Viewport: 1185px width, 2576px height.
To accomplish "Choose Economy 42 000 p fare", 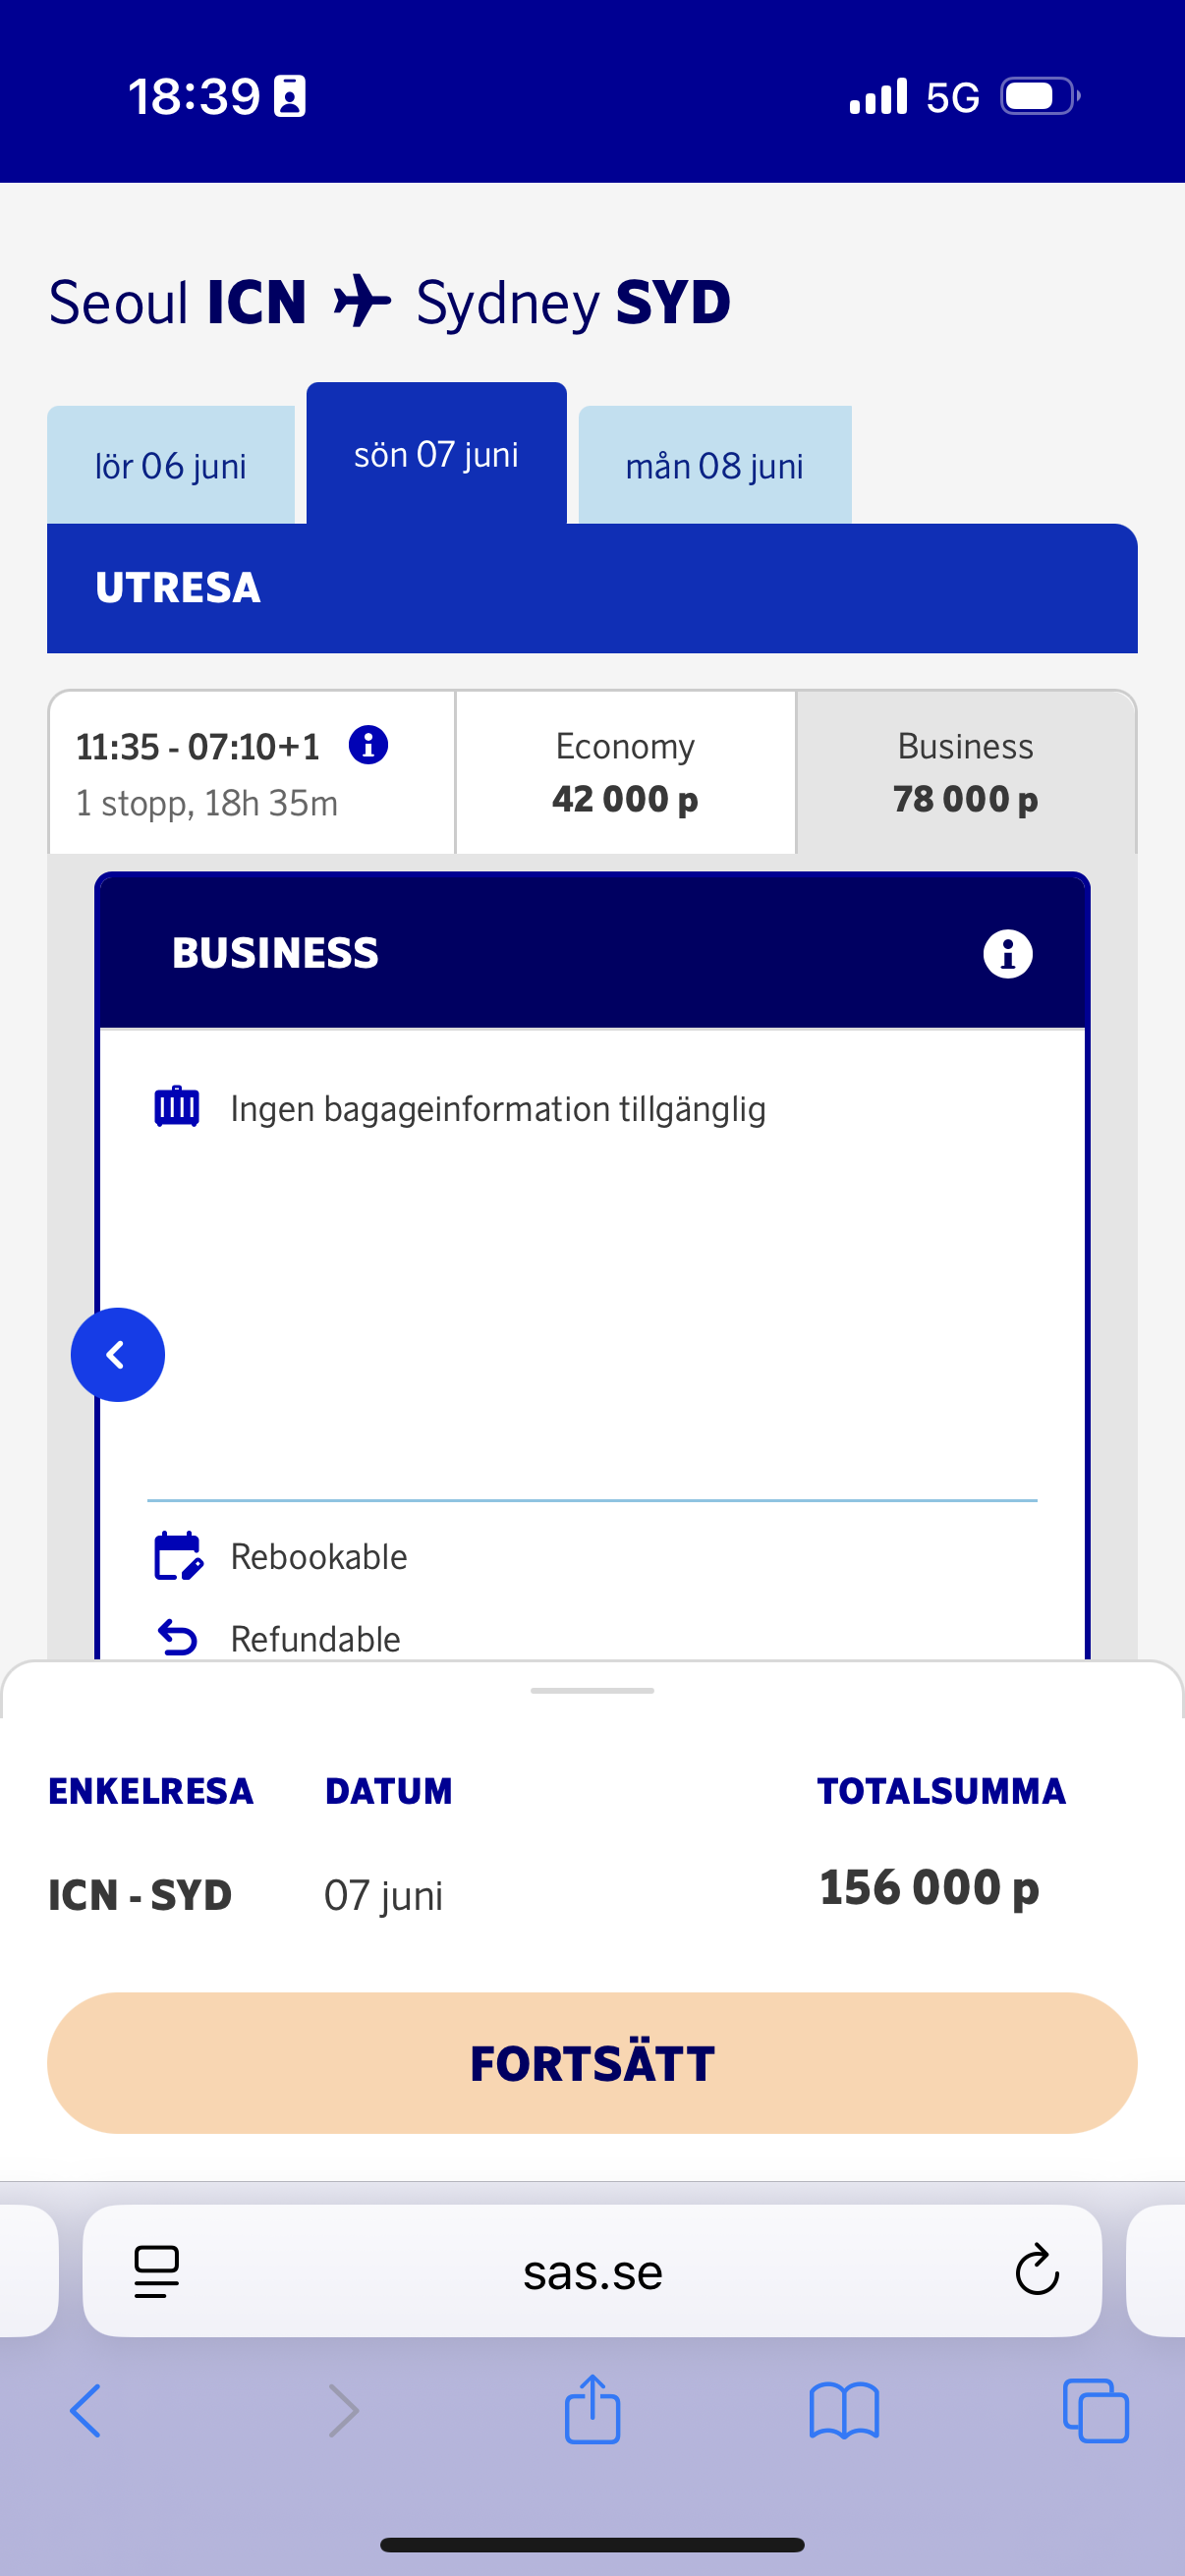I will coord(625,773).
